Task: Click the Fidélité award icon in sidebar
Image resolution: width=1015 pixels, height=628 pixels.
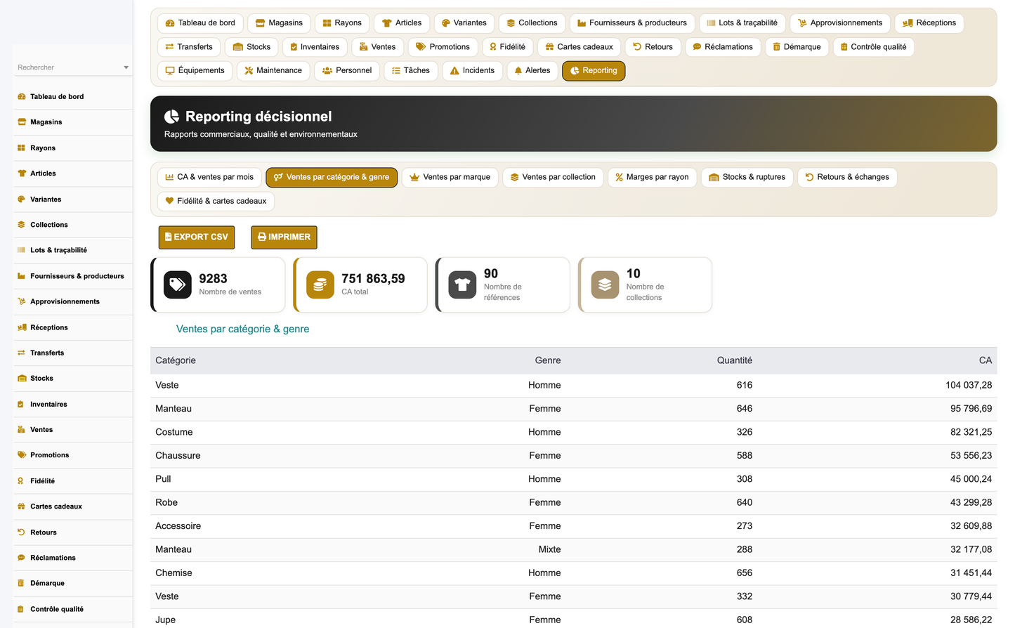Action: (22, 481)
